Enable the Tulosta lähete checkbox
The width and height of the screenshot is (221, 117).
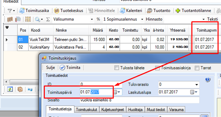(116, 68)
